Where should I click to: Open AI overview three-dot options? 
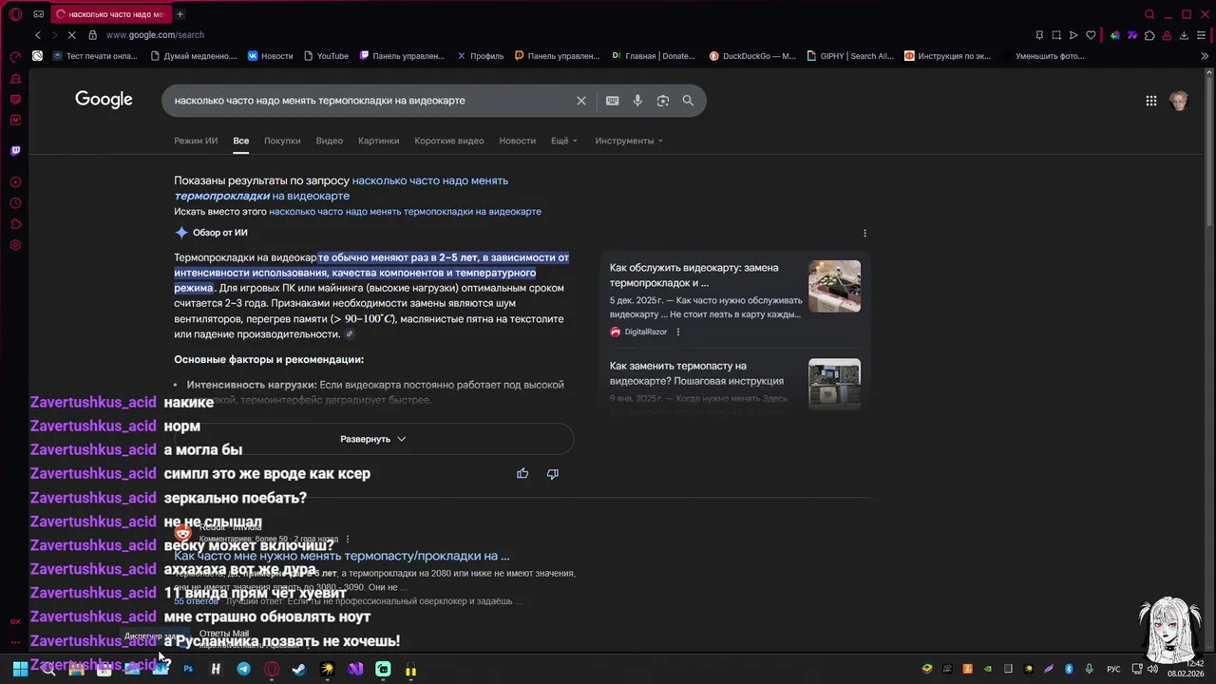point(864,233)
